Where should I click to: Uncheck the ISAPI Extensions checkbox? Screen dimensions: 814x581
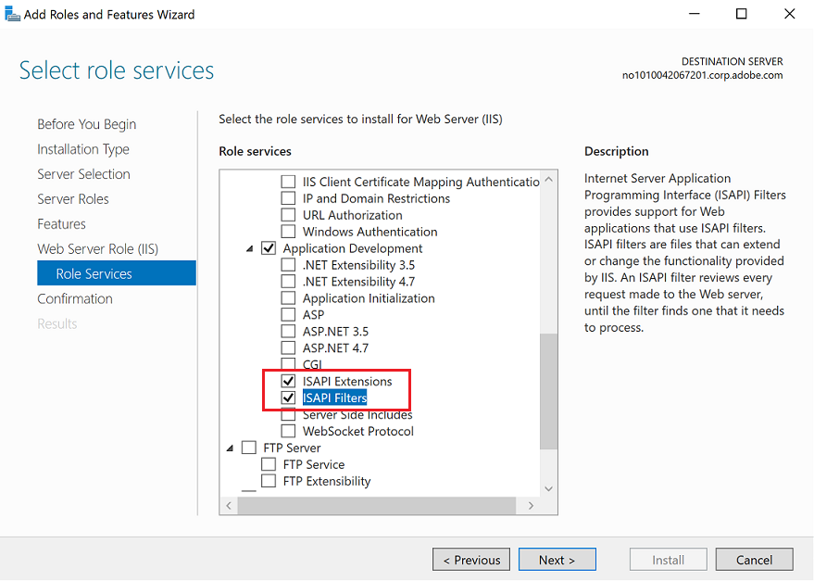(x=289, y=382)
